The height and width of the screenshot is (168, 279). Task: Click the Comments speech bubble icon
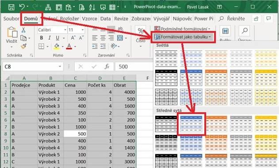[x=268, y=19]
